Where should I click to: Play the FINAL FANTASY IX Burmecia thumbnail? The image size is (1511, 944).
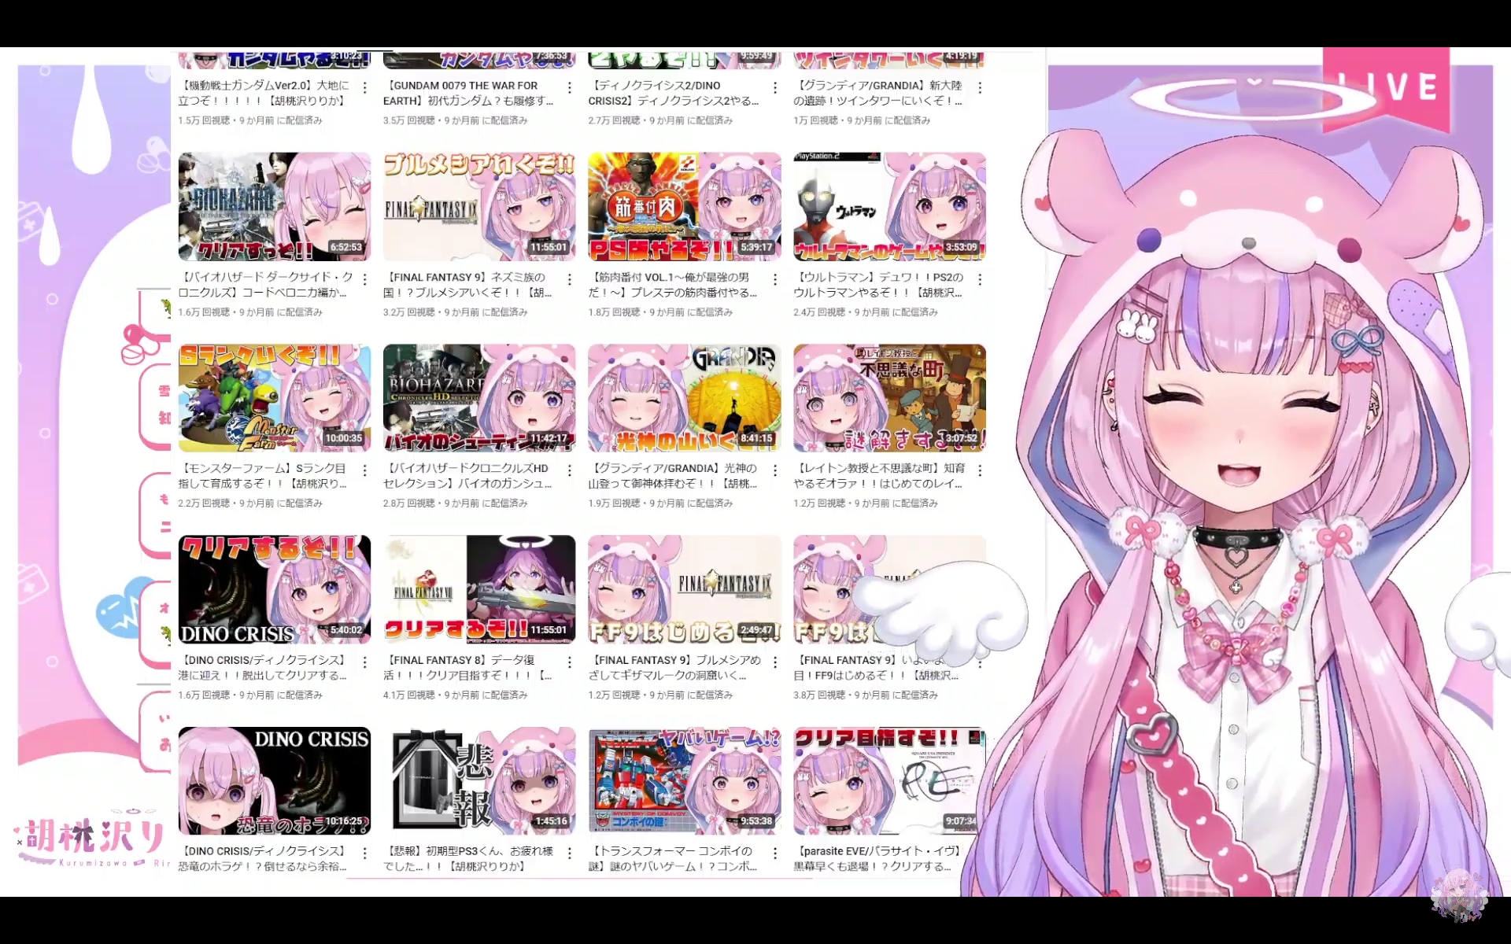pyautogui.click(x=478, y=206)
